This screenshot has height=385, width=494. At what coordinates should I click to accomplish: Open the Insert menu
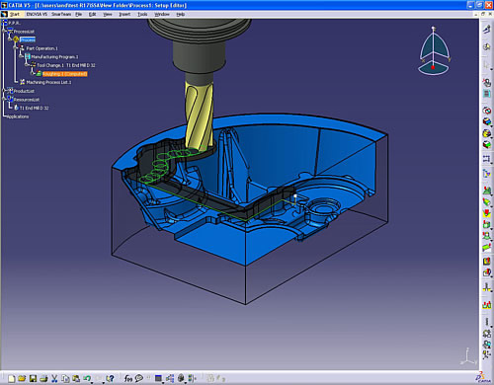(124, 14)
